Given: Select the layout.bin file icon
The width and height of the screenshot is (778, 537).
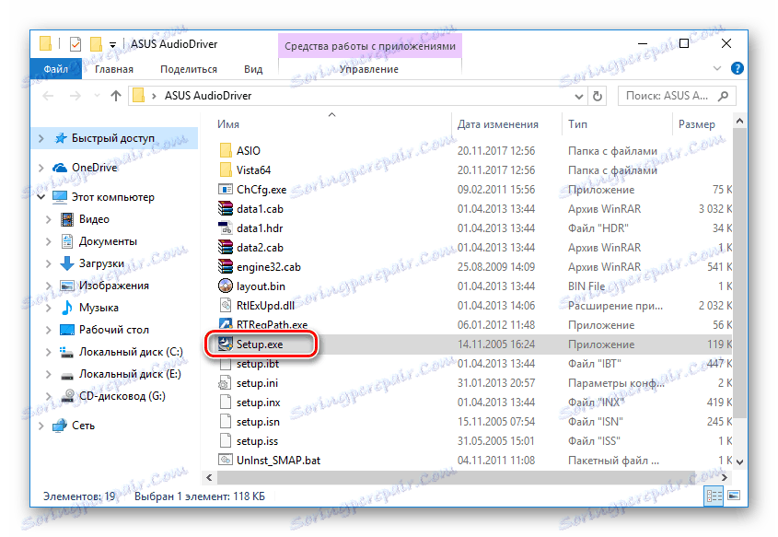Looking at the screenshot, I should (226, 286).
